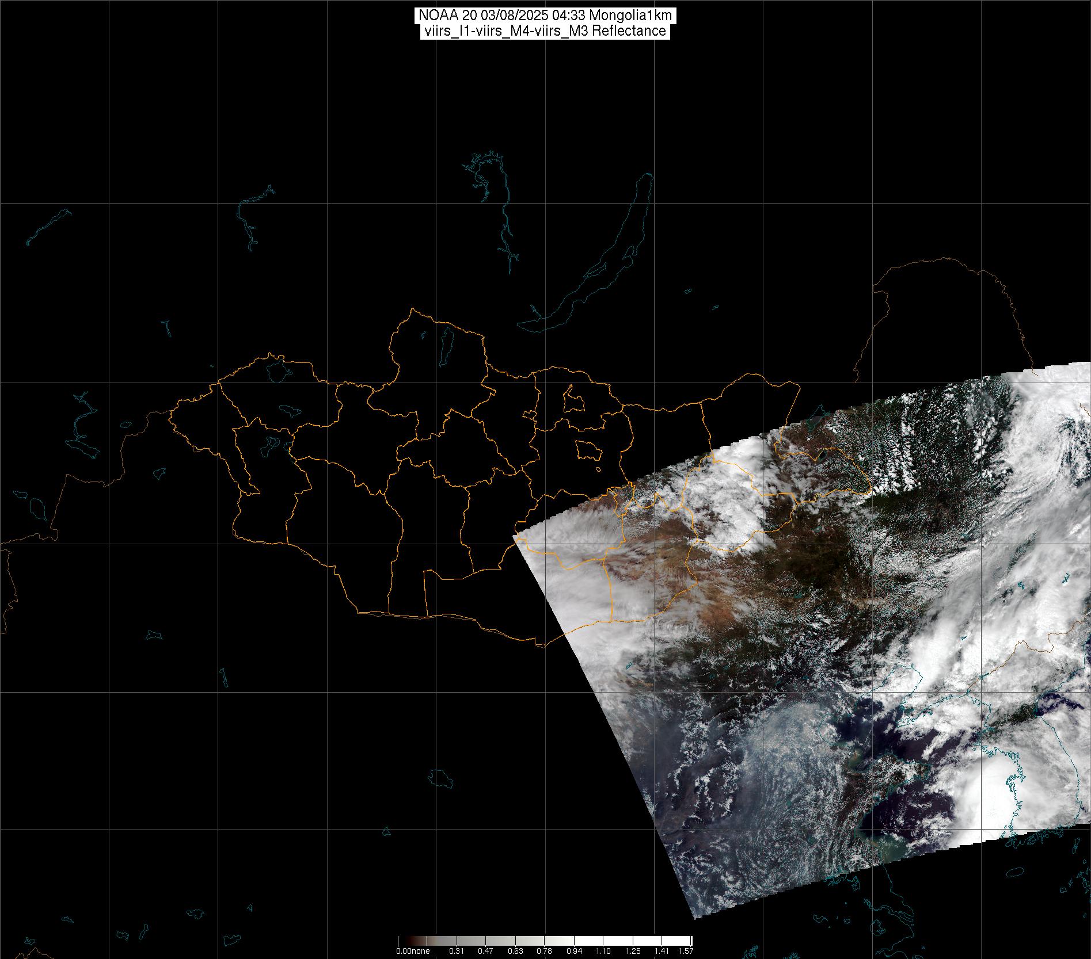The width and height of the screenshot is (1091, 959).
Task: Select the 1.10 colorbar label
Action: 603,951
